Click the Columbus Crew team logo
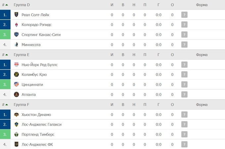 [17, 74]
